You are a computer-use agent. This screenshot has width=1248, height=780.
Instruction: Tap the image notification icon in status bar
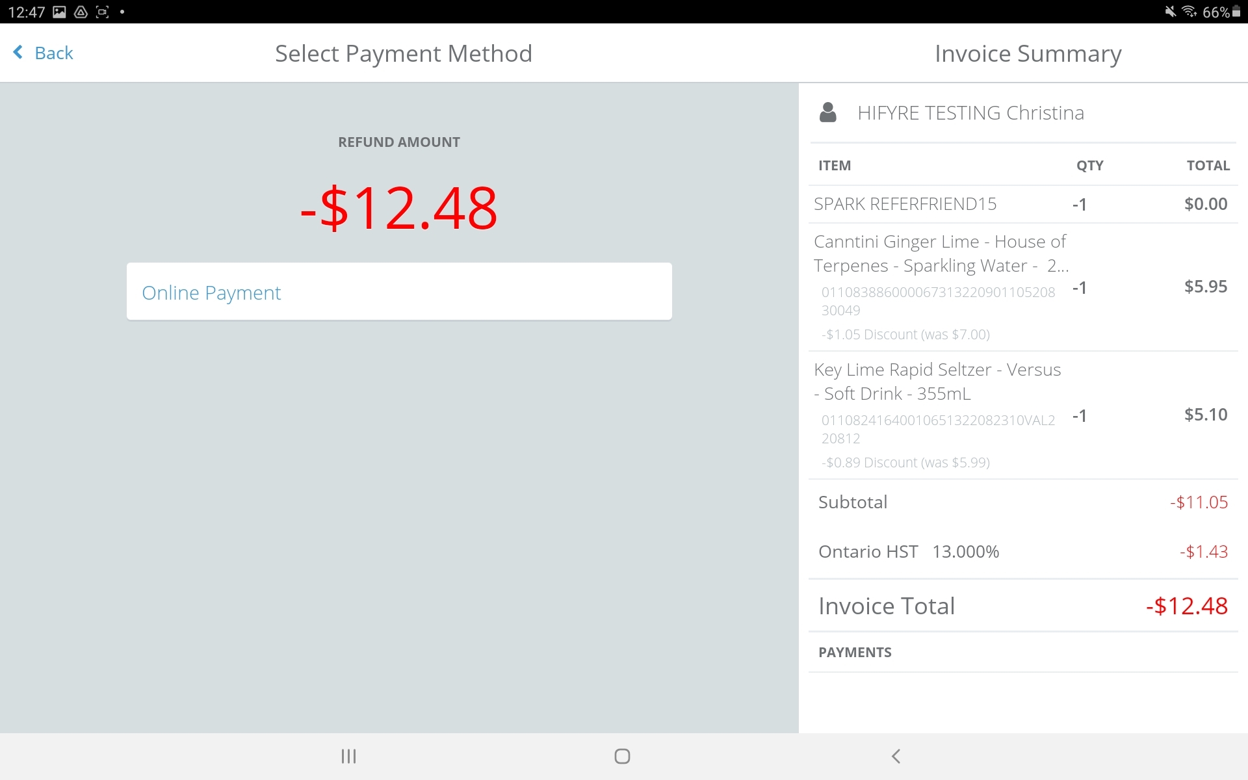(59, 12)
